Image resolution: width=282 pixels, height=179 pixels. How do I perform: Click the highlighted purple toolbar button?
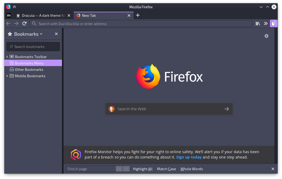(273, 23)
